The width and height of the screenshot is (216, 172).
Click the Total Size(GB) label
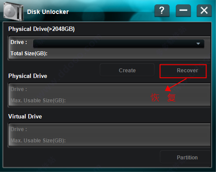[x=29, y=54]
